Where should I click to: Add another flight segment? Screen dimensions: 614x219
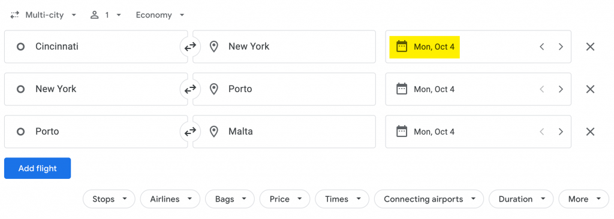(38, 168)
